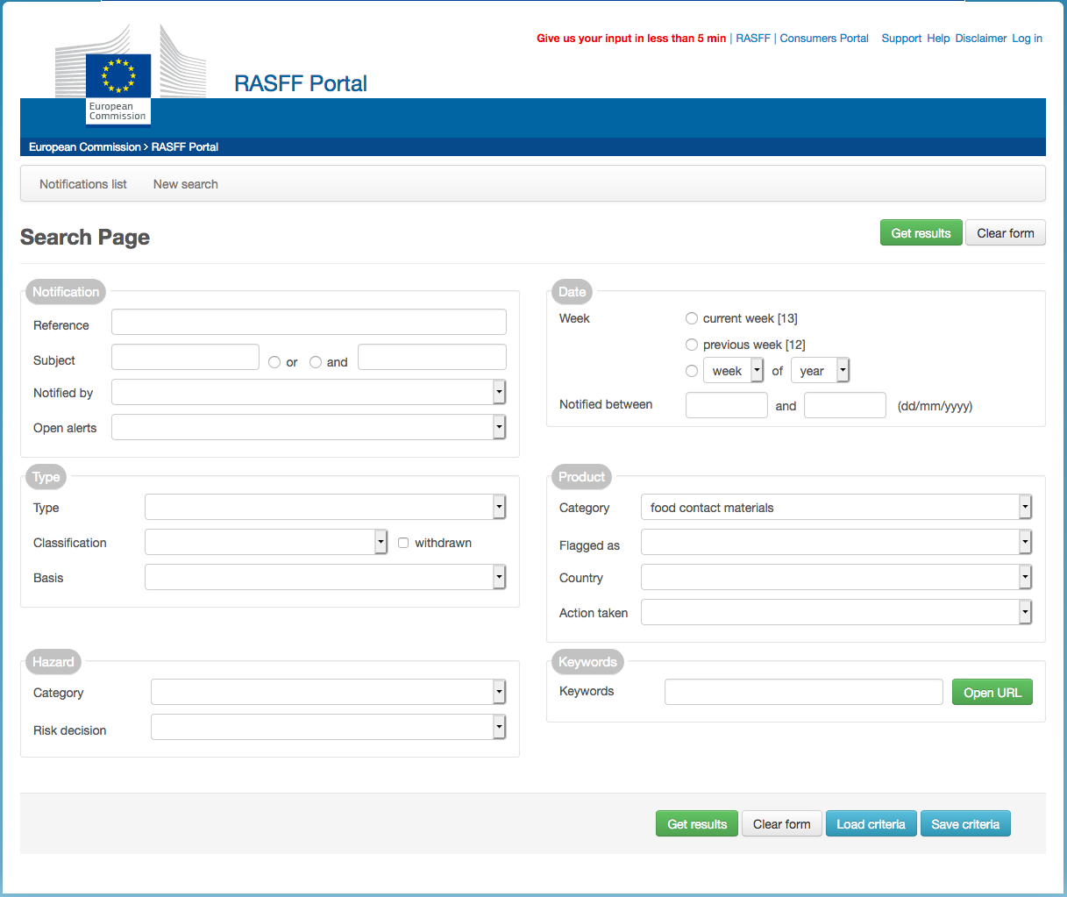Open the Disclaimer link
The width and height of the screenshot is (1067, 897).
point(981,39)
